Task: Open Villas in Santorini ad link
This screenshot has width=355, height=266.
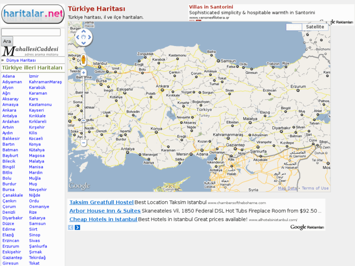Action: [x=211, y=7]
